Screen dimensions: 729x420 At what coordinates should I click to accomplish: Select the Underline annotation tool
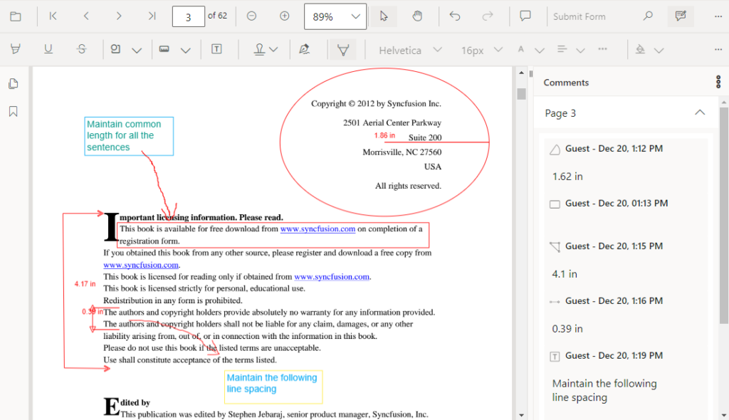(x=47, y=48)
